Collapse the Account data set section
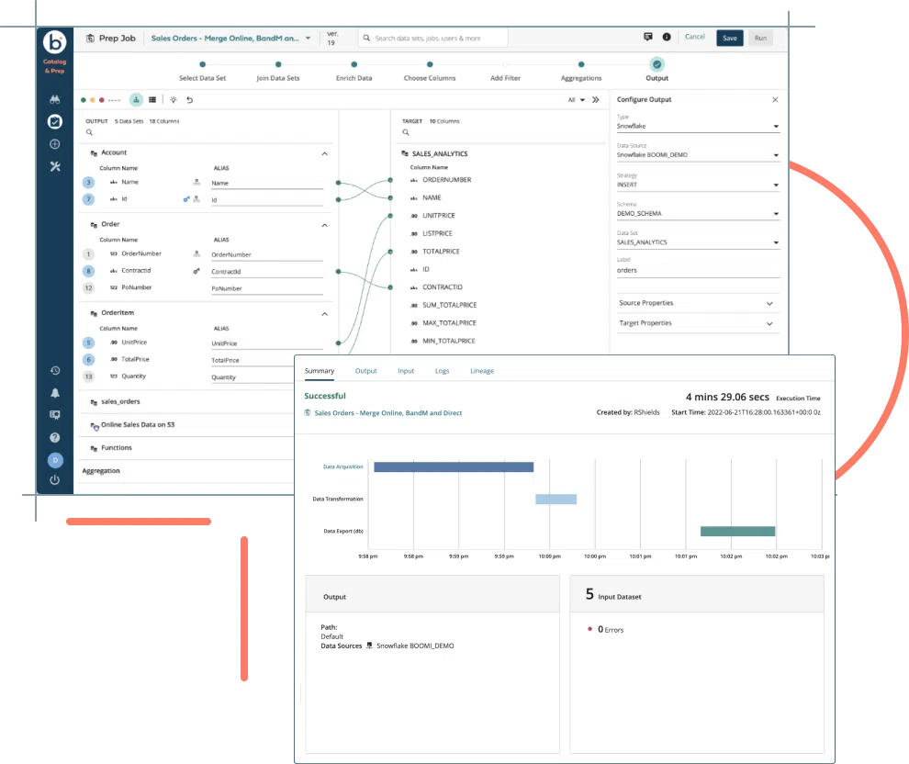The image size is (909, 764). (x=325, y=153)
